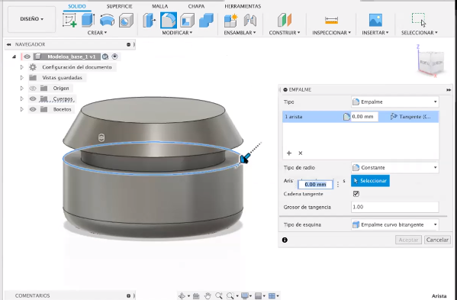Switch to the CHAPA tab

pyautogui.click(x=196, y=6)
